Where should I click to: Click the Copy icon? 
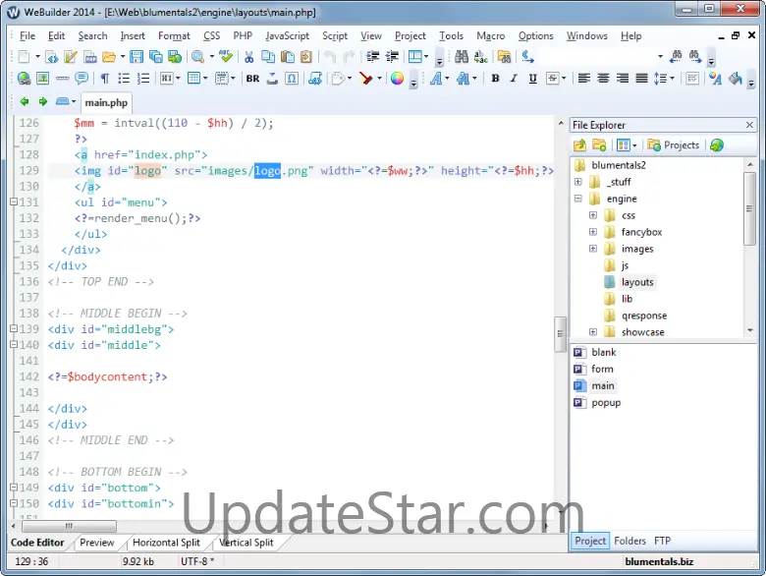point(268,57)
